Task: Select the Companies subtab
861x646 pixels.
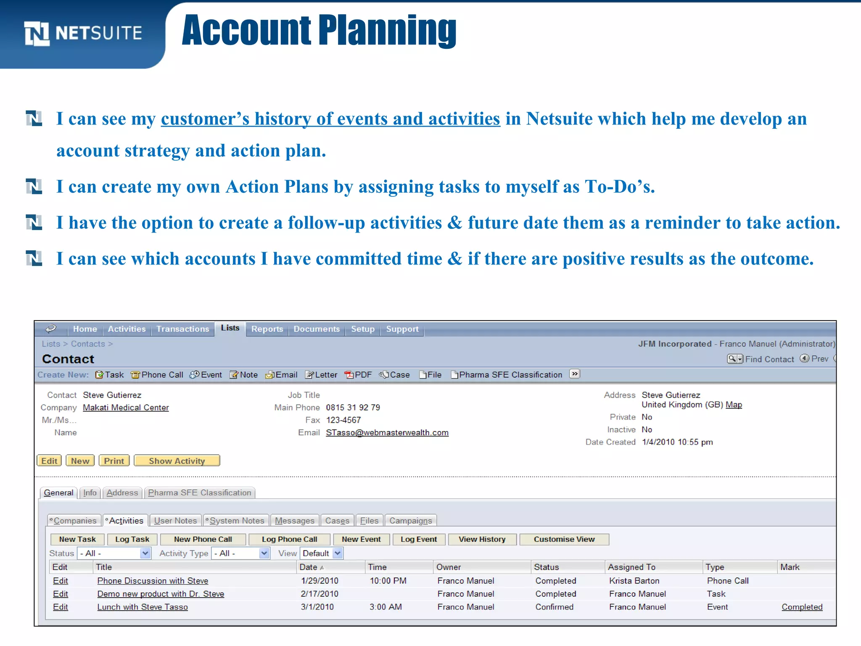Action: (74, 521)
